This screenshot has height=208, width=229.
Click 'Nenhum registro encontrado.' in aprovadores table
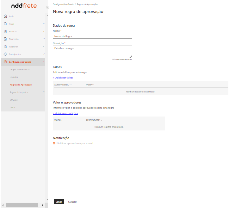[109, 127]
